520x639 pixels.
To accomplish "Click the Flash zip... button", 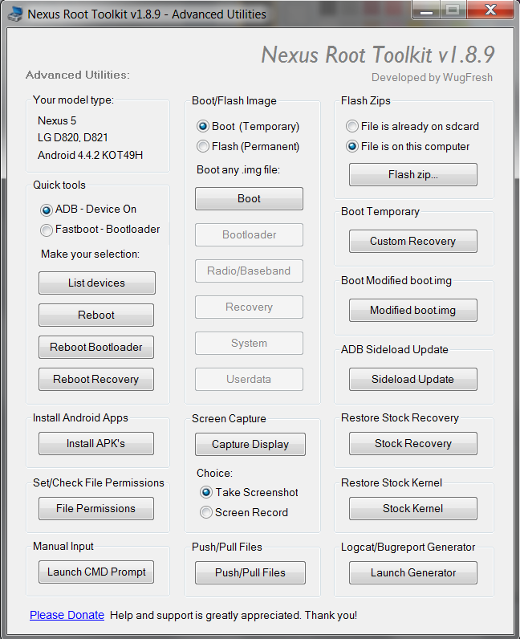I will coord(413,175).
